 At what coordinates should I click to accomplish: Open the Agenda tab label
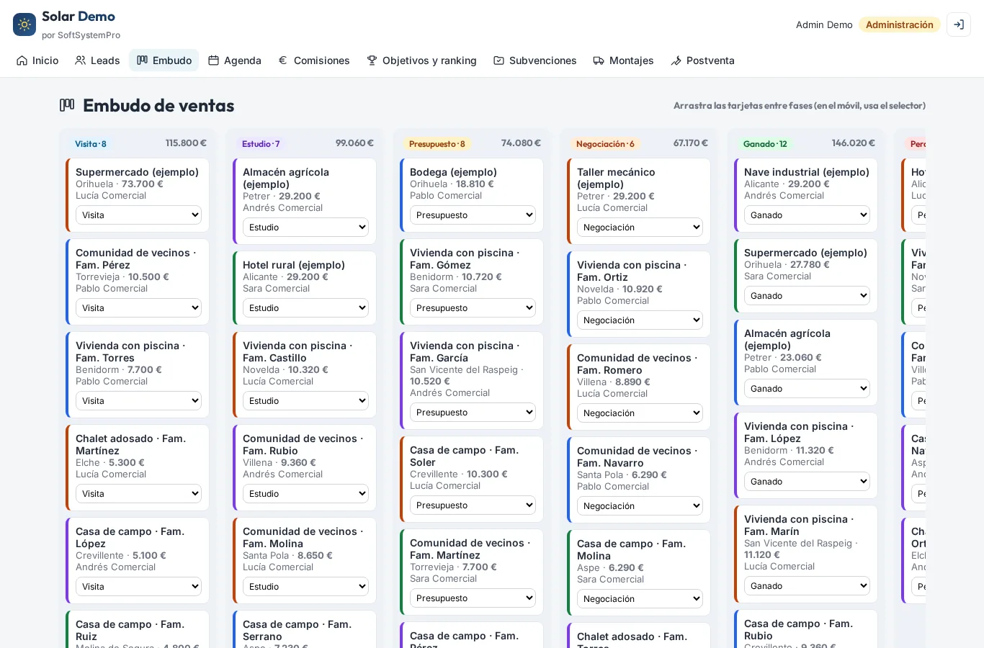243,60
